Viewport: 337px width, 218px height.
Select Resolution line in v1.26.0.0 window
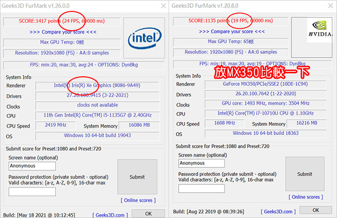[62, 53]
